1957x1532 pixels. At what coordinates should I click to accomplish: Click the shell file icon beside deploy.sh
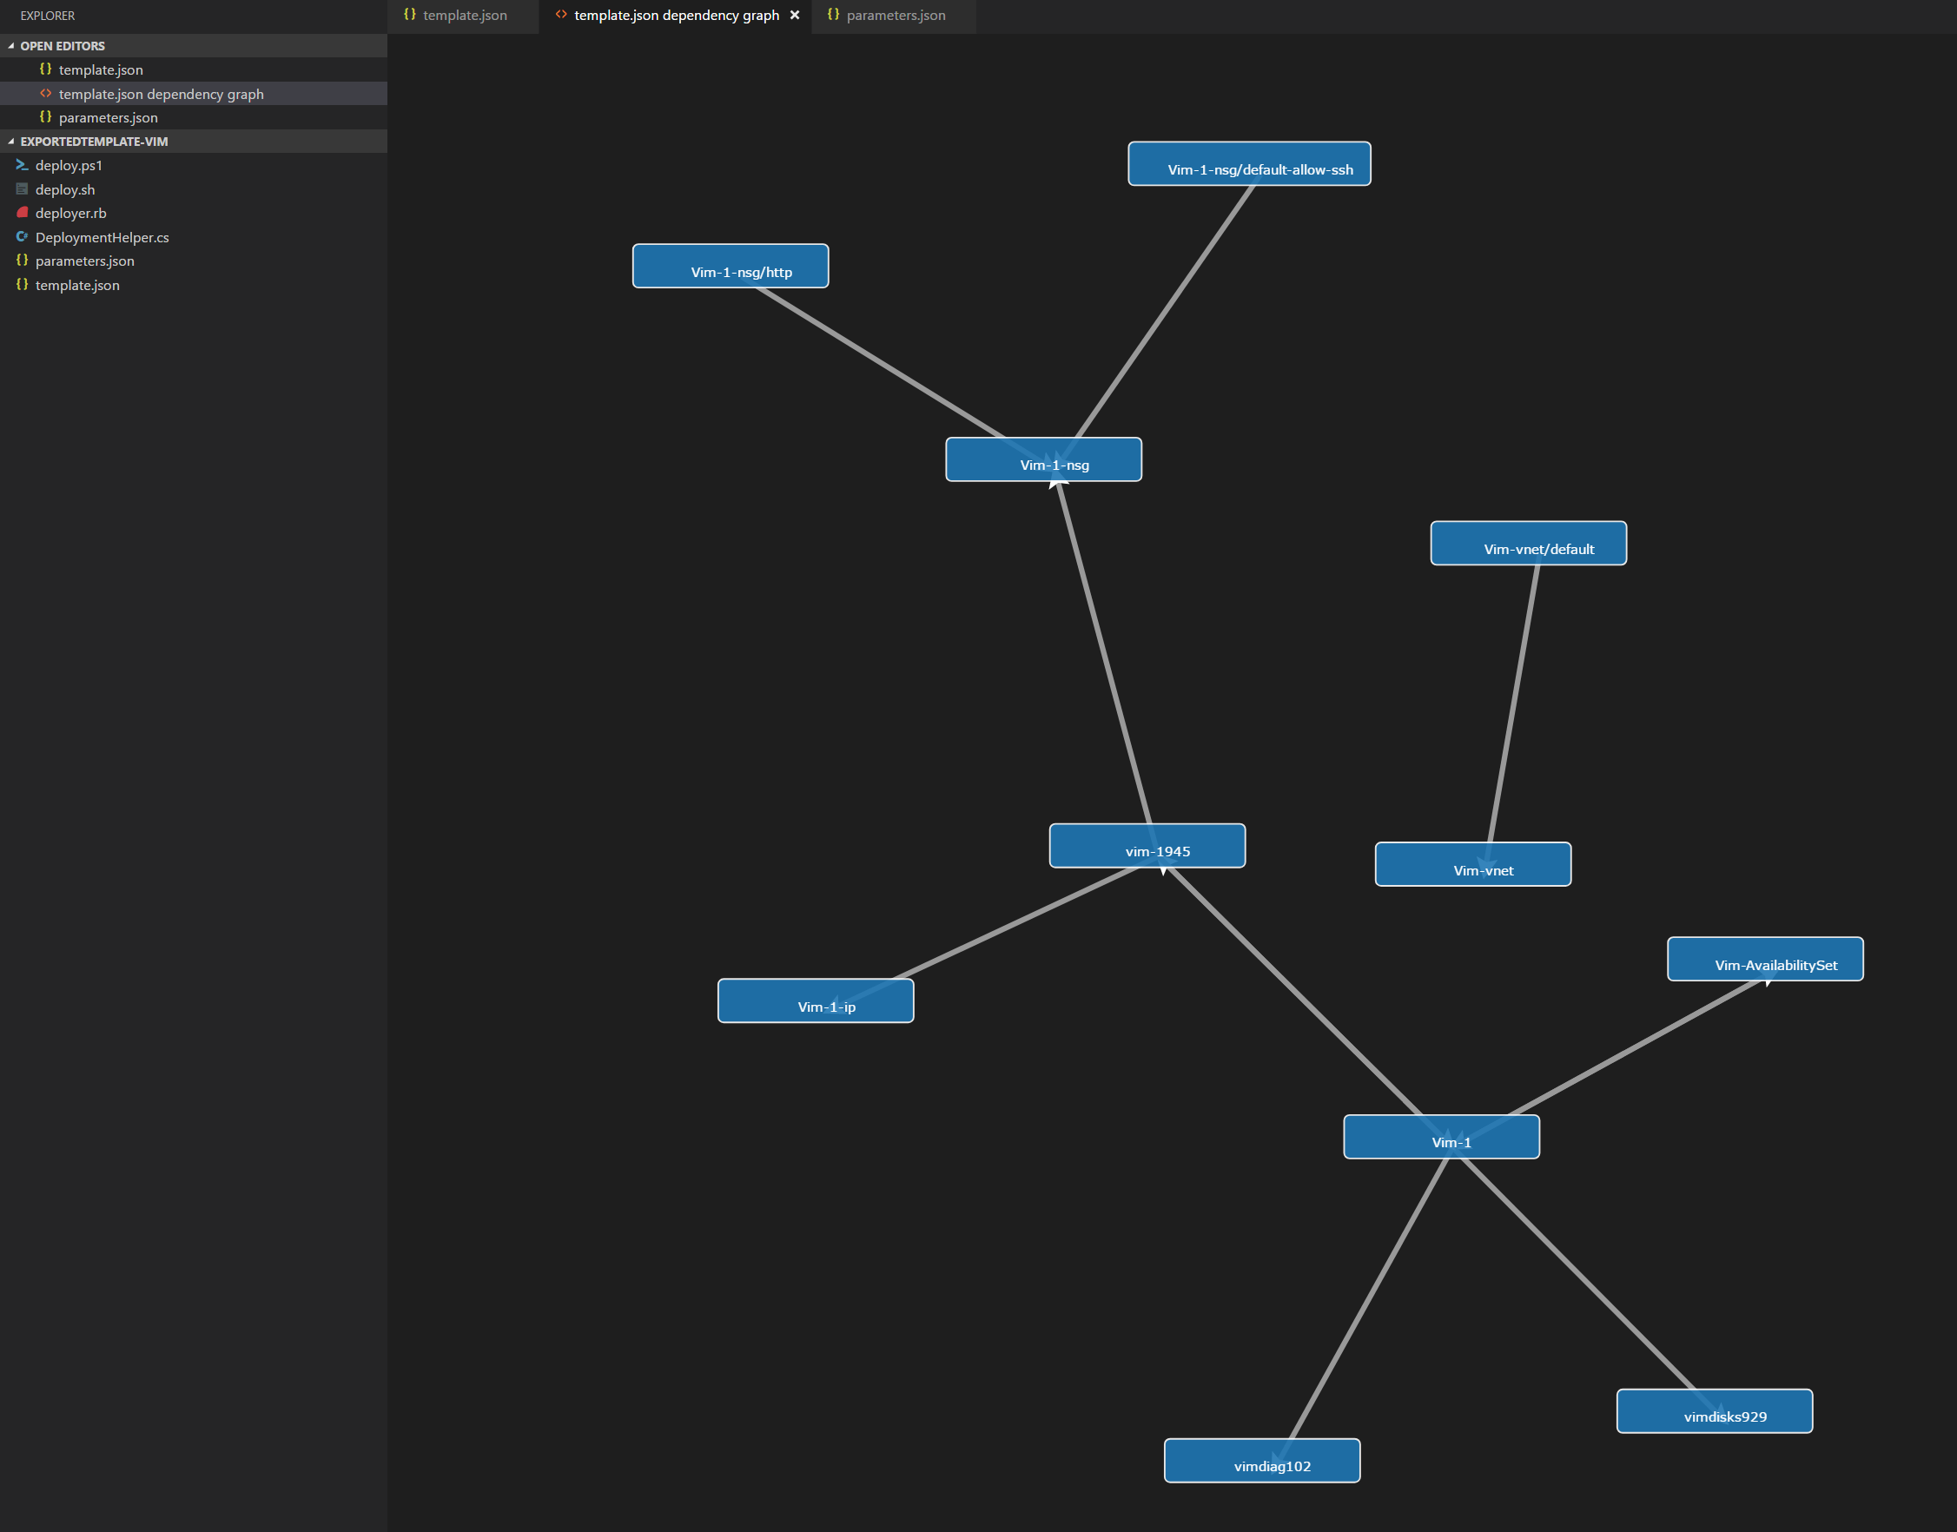click(x=22, y=189)
